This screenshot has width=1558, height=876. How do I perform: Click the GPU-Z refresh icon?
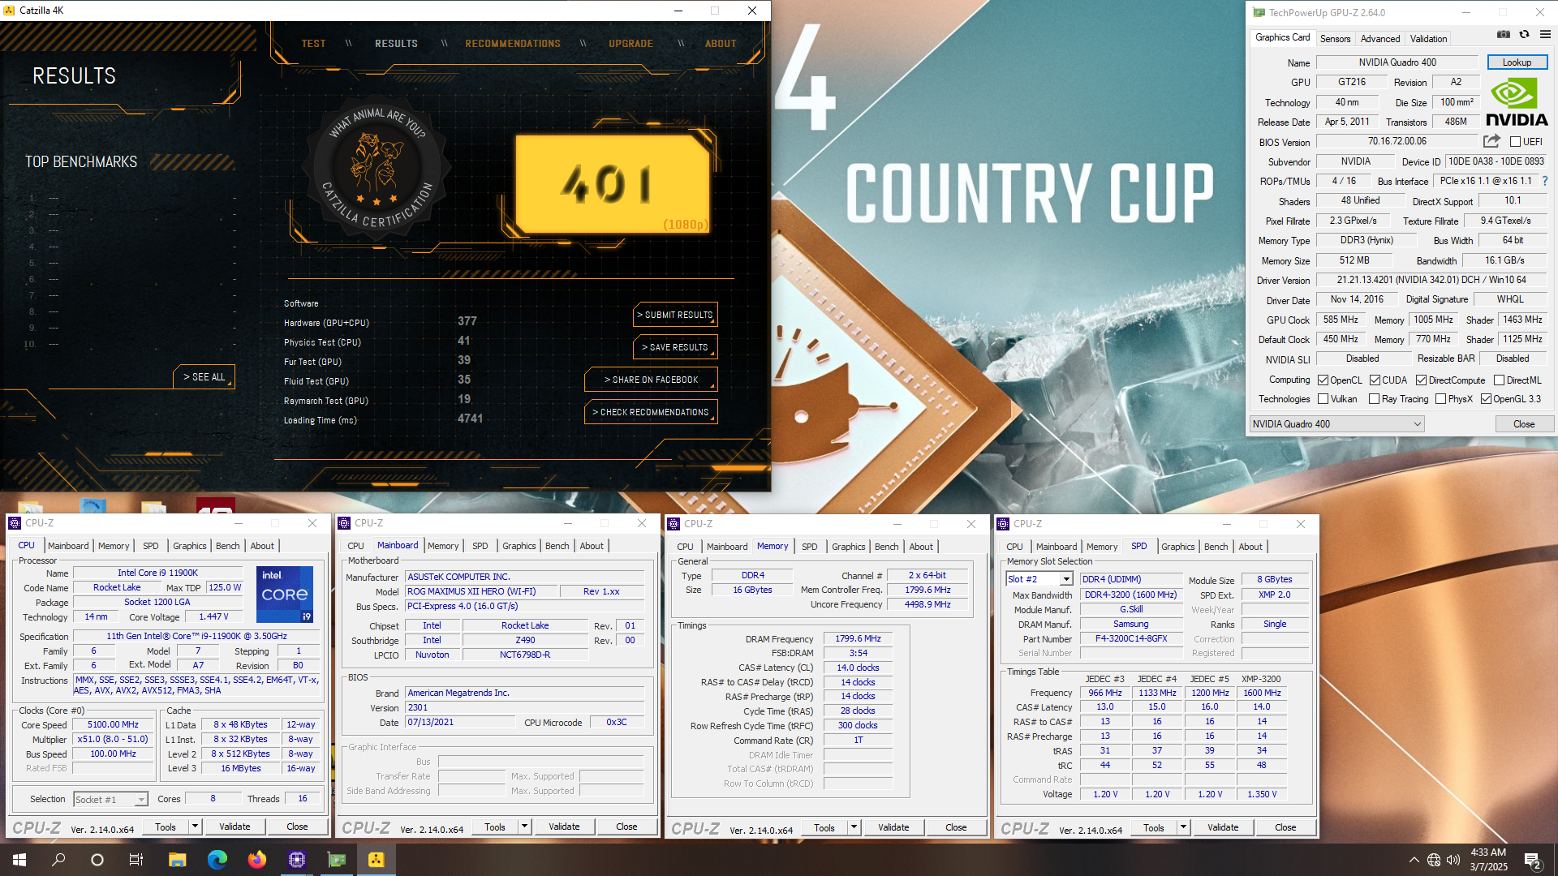point(1525,35)
